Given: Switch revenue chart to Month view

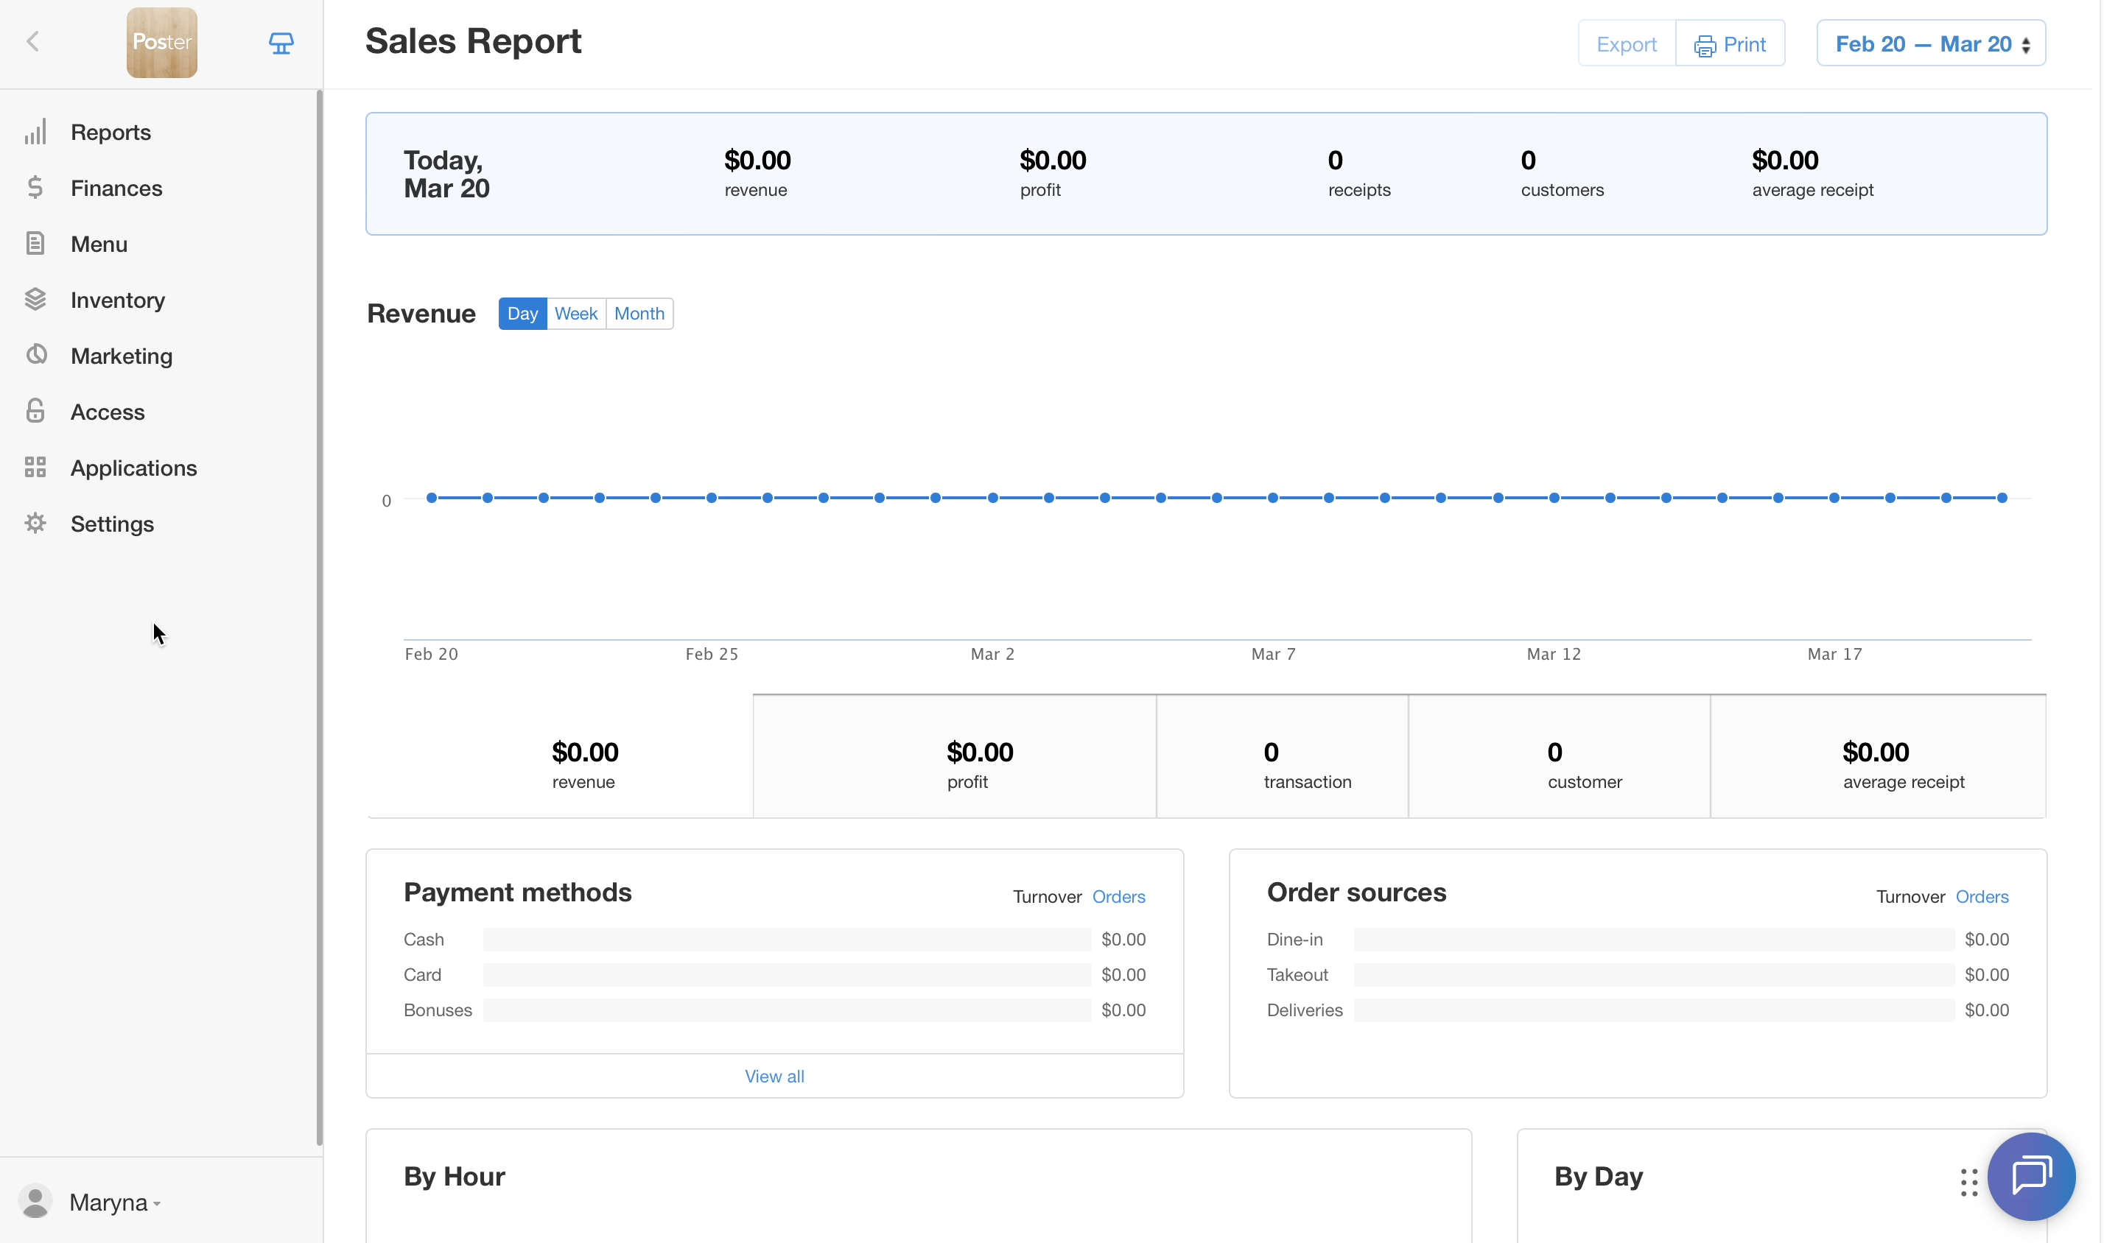Looking at the screenshot, I should [639, 313].
